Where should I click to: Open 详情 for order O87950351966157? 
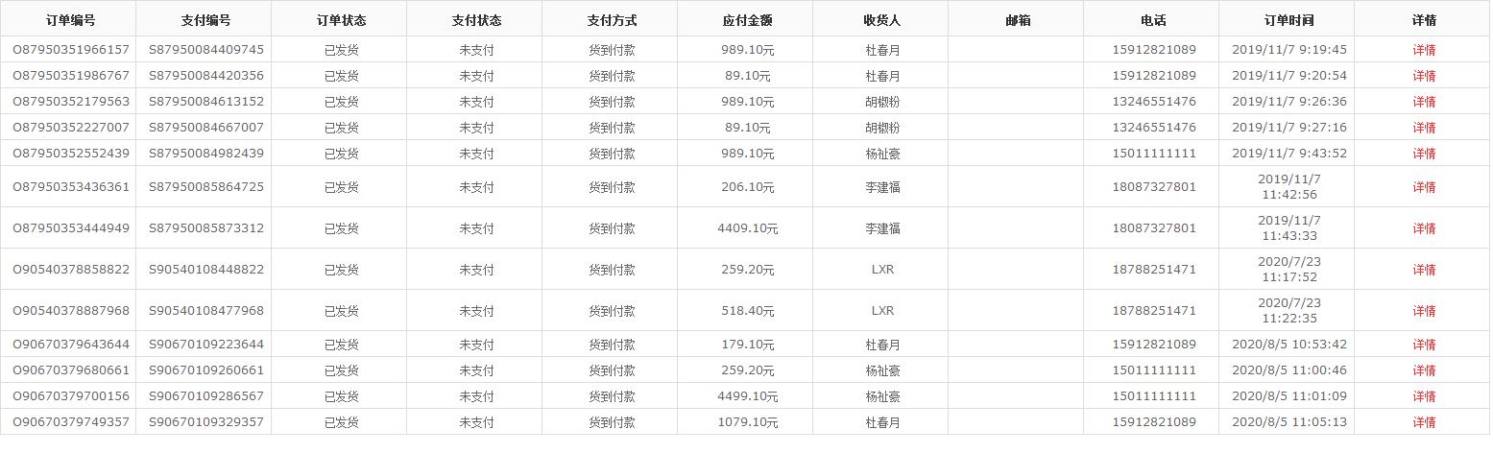coord(1423,50)
